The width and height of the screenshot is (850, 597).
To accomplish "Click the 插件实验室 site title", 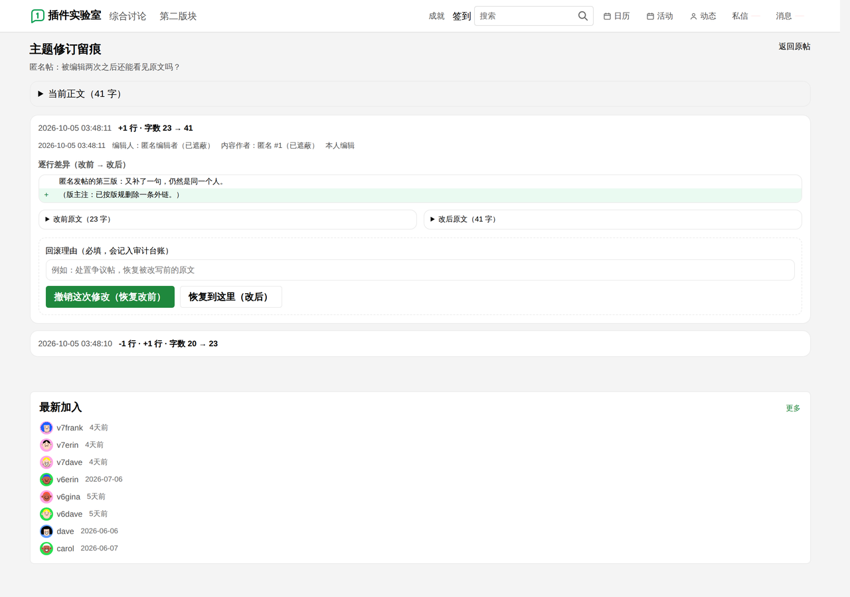I will pyautogui.click(x=74, y=16).
